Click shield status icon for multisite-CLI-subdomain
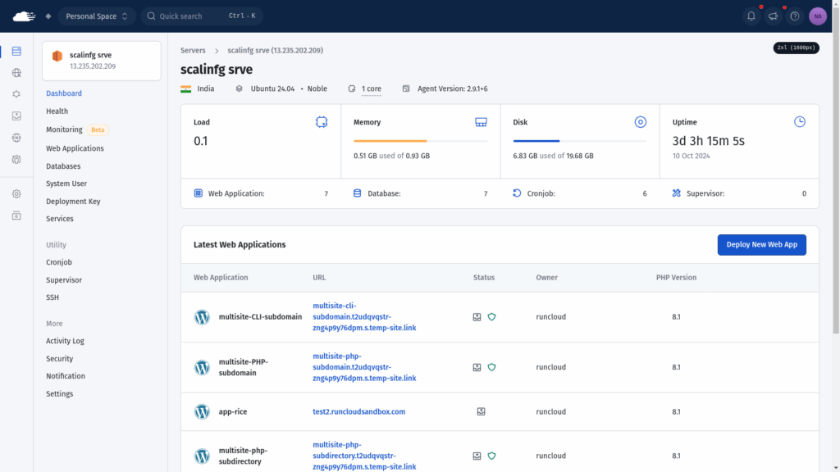Viewport: 840px width, 472px height. click(x=491, y=317)
